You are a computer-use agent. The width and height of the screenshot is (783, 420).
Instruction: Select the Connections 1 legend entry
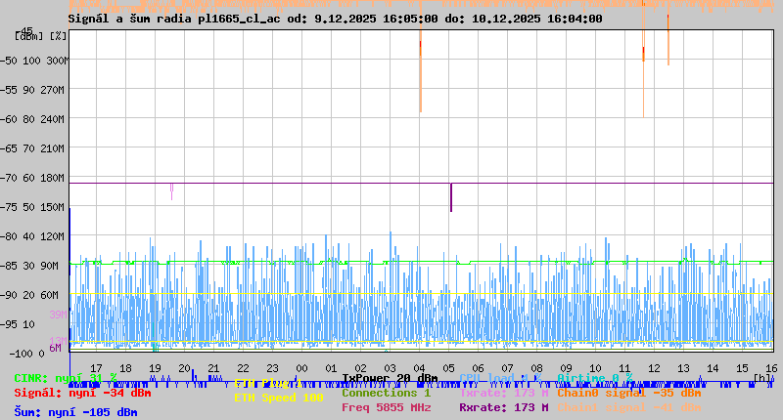(386, 392)
